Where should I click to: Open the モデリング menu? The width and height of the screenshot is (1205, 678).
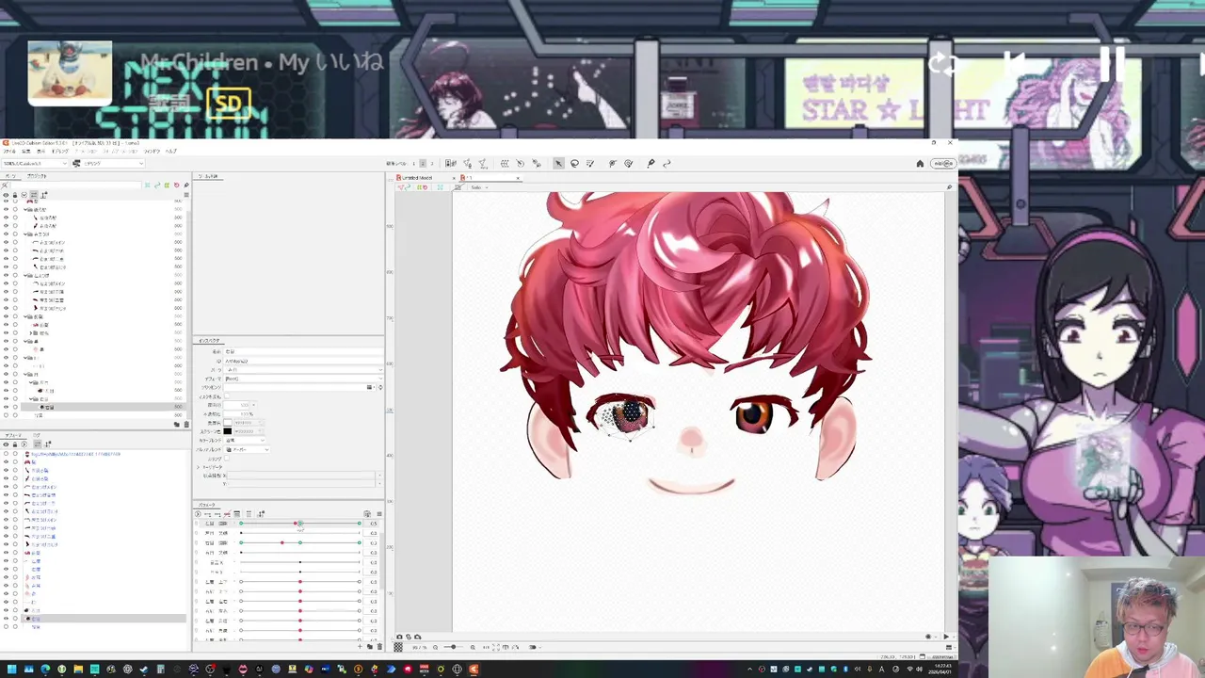(x=60, y=152)
